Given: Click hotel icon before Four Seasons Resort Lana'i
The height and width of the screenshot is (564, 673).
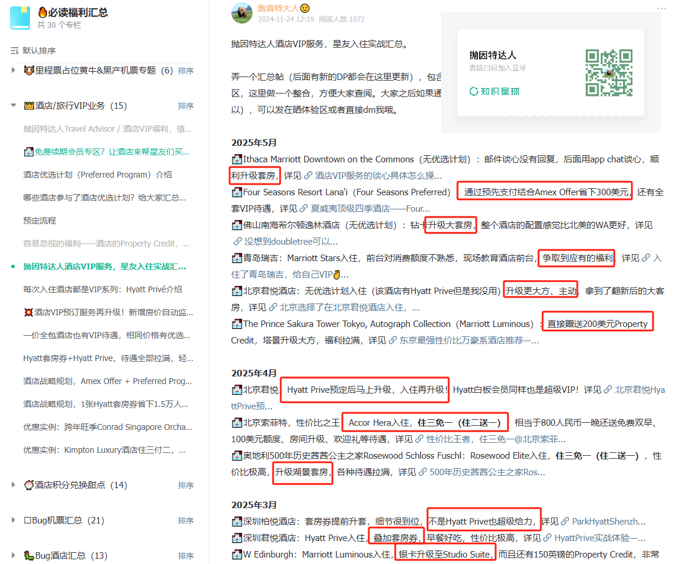Looking at the screenshot, I should tap(237, 192).
